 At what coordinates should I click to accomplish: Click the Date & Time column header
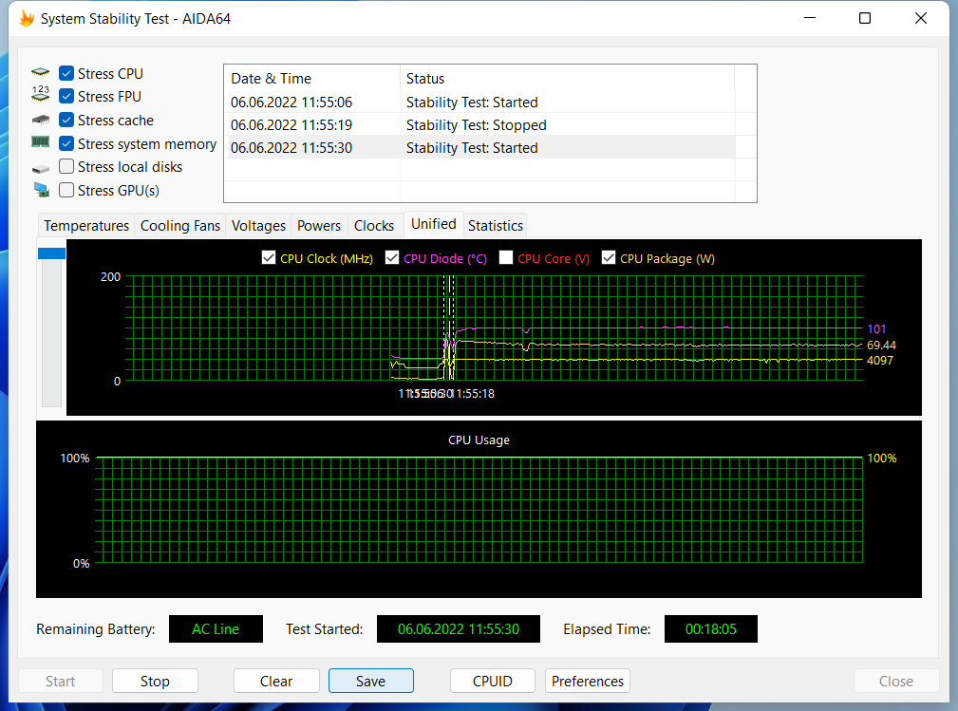tap(312, 78)
